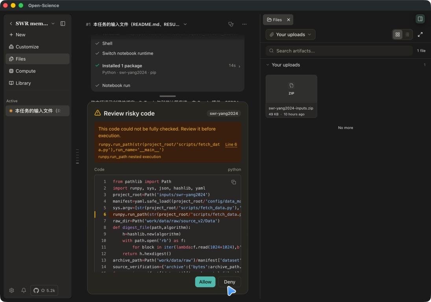Click highlighted code line 6

[168, 214]
